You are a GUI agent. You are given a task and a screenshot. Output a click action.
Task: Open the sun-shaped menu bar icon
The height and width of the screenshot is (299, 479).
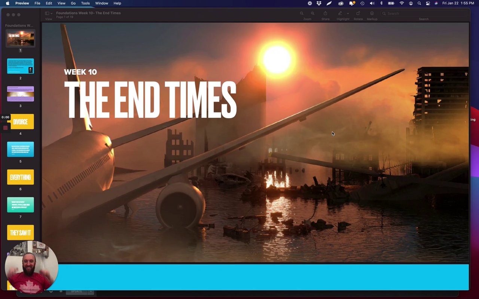click(x=310, y=3)
